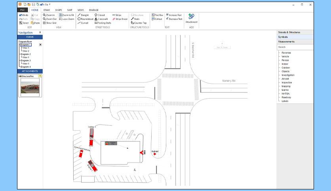The width and height of the screenshot is (331, 191).
Task: Click Zoom to Fit
Action: coord(67,15)
